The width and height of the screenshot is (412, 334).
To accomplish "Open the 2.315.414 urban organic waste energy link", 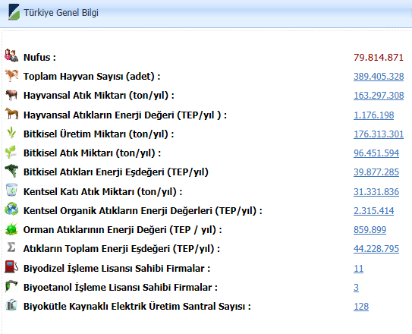I will 373,211.
